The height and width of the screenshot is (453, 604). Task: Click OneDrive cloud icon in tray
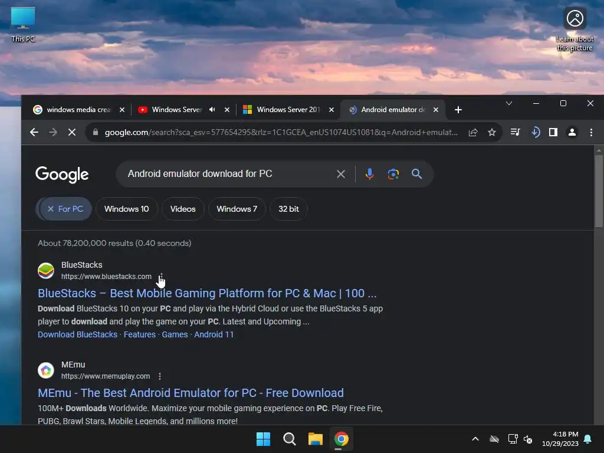tap(494, 439)
